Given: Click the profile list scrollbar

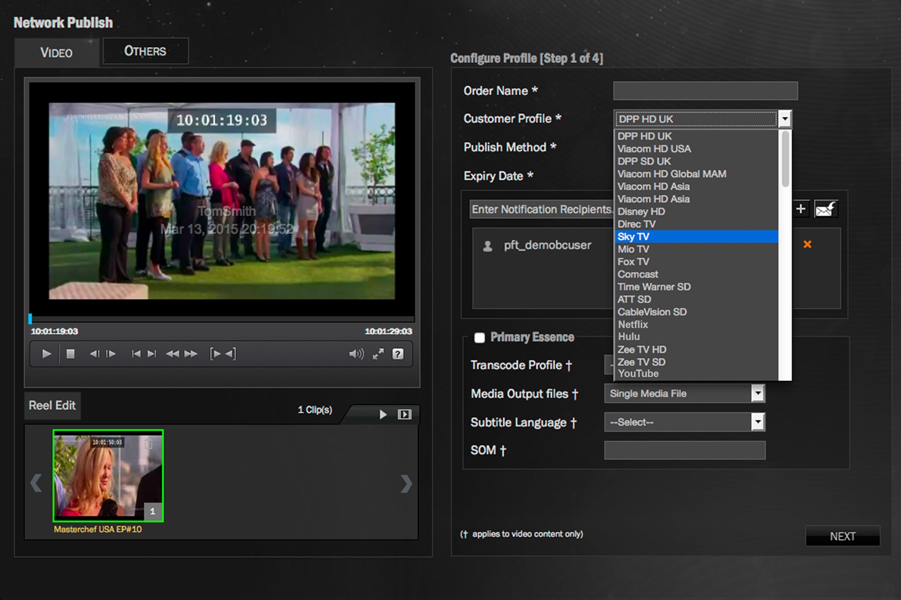Looking at the screenshot, I should [x=785, y=158].
